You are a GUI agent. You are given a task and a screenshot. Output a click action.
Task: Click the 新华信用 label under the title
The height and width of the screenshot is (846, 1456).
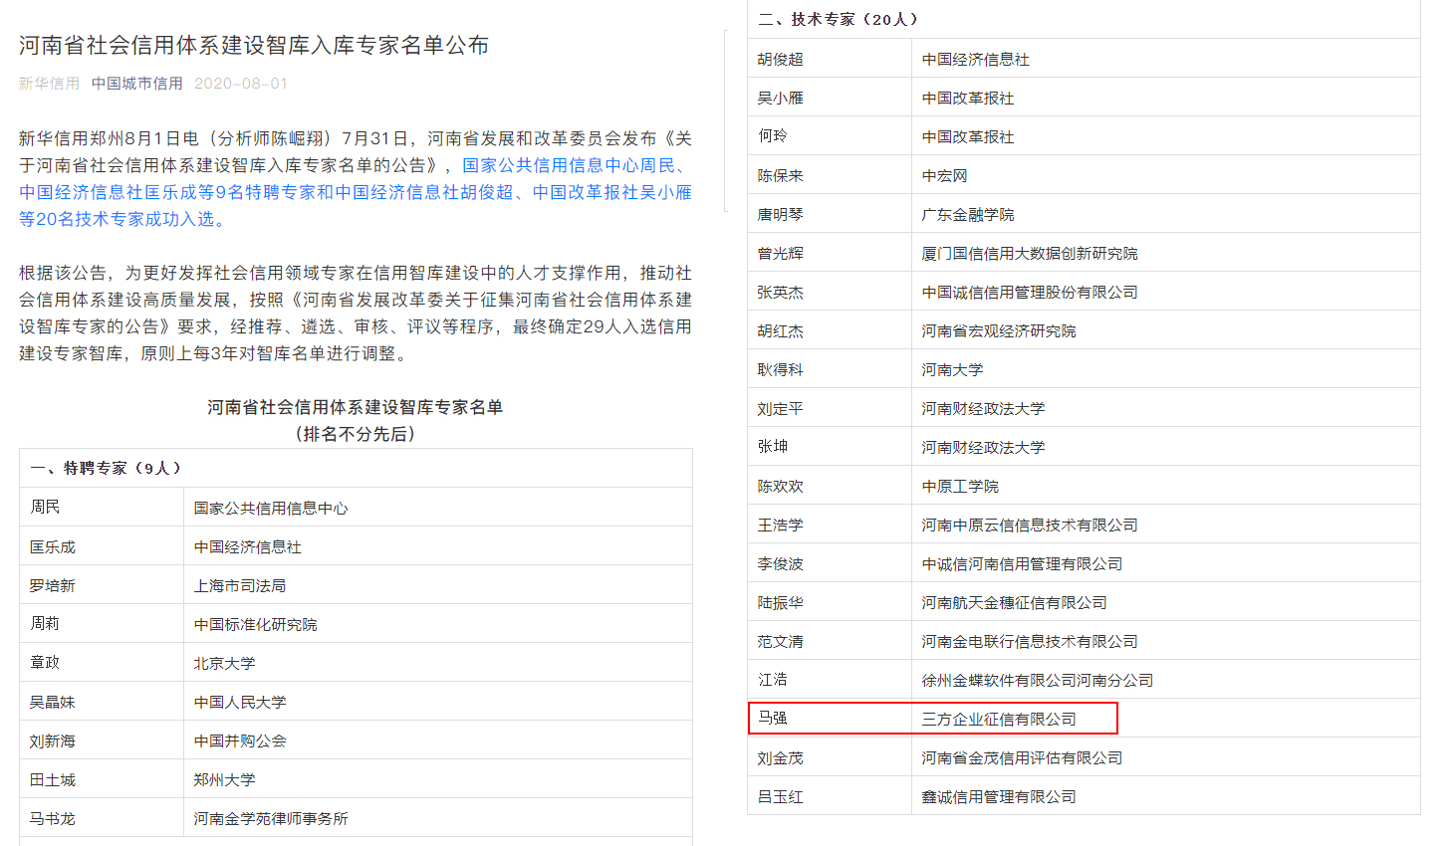click(x=49, y=84)
